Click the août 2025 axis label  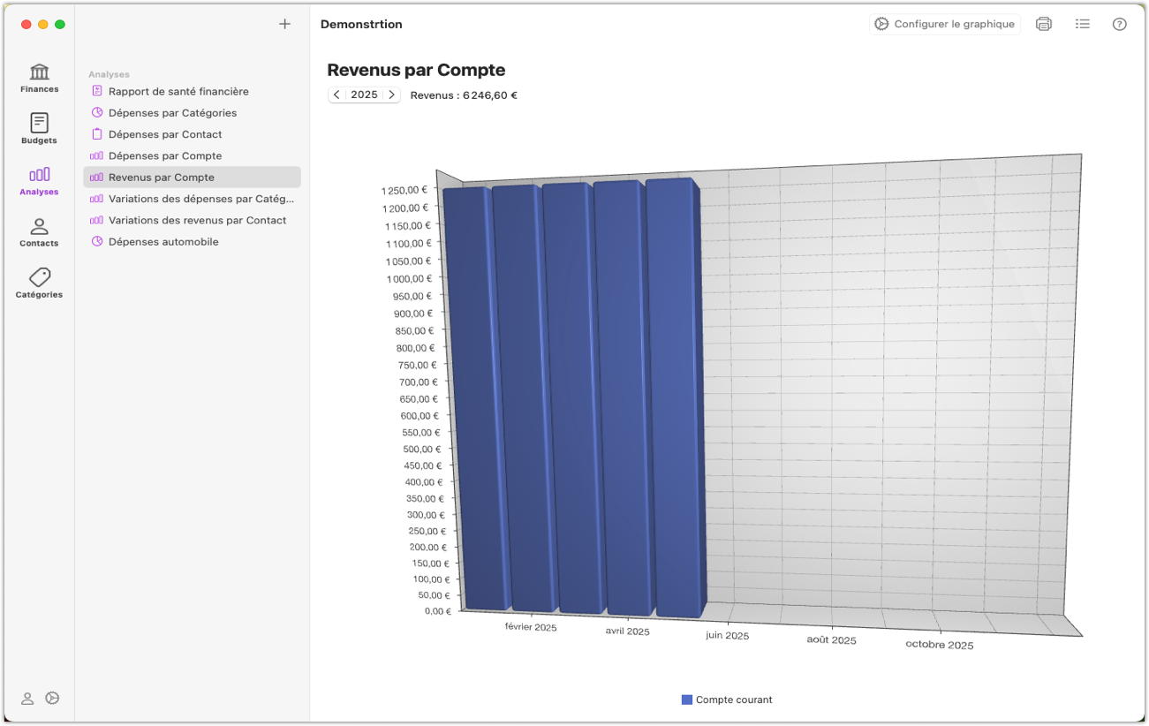[831, 639]
